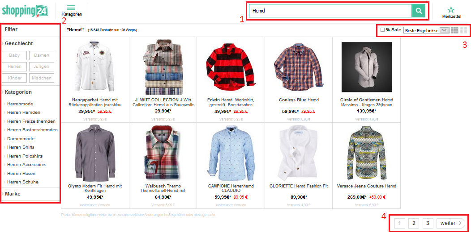Image resolution: width=471 pixels, height=233 pixels.
Task: Collapse the Geschlecht filter section
Action: click(18, 44)
